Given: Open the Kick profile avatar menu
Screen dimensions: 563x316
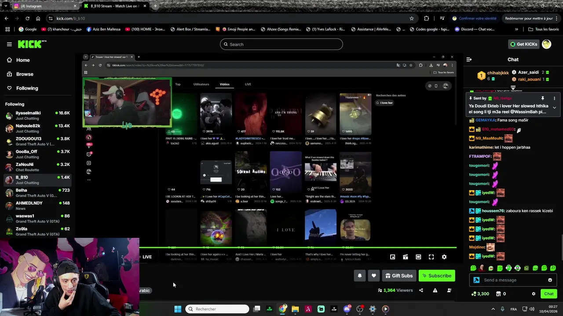Looking at the screenshot, I should coord(547,44).
